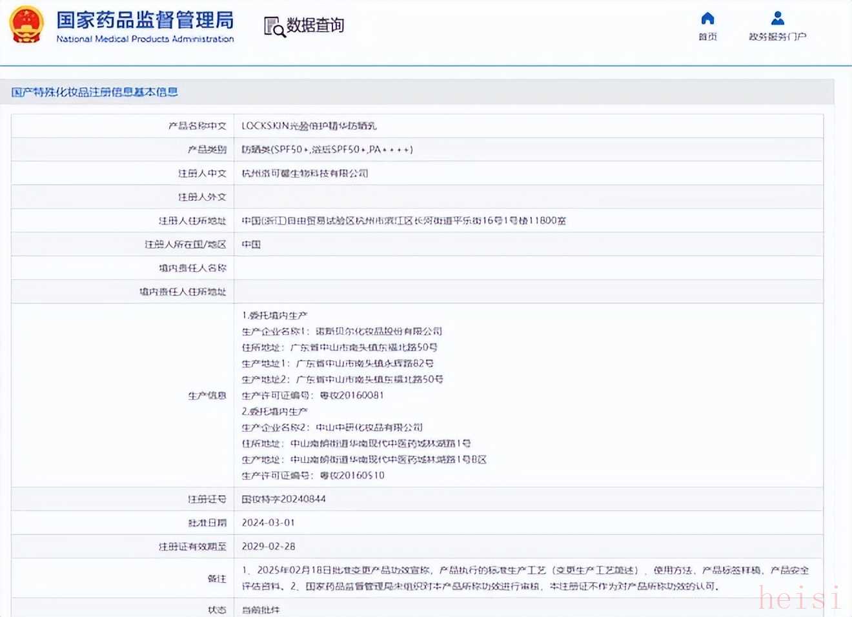Click the home house icon
This screenshot has width=852, height=617.
pyautogui.click(x=707, y=18)
